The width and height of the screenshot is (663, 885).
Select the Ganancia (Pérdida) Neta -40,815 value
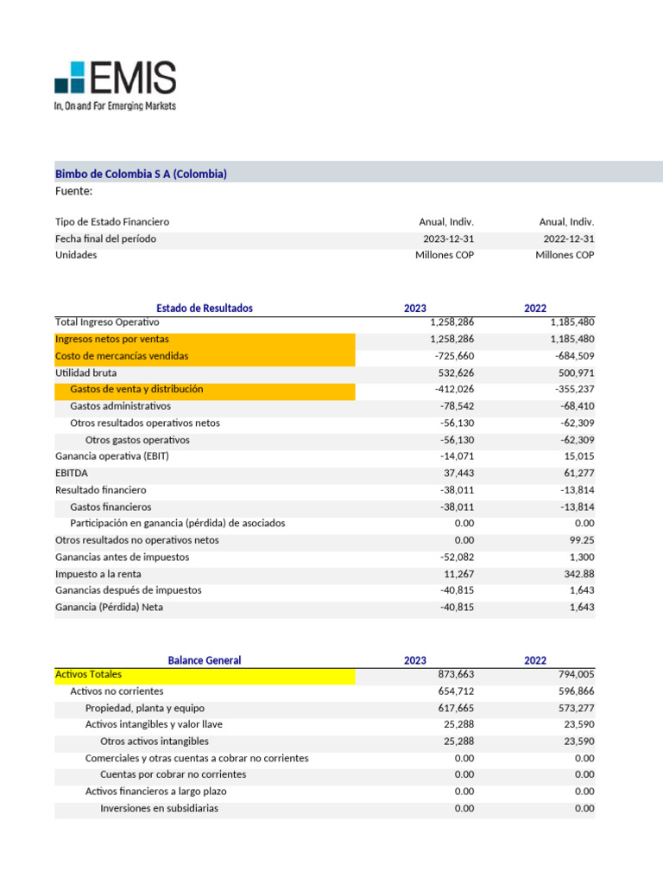(457, 608)
